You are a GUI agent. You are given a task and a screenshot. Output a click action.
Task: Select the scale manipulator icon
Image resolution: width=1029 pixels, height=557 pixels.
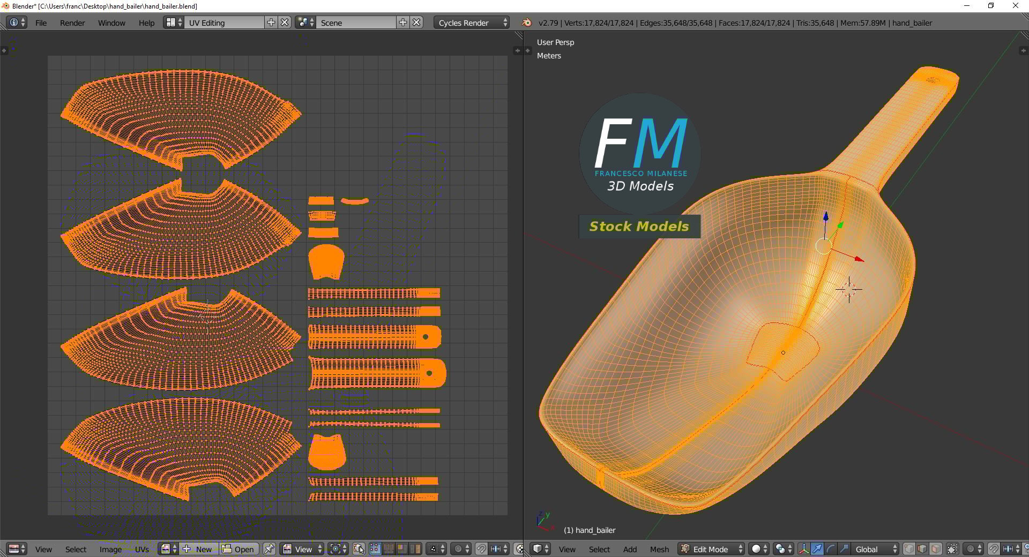844,549
